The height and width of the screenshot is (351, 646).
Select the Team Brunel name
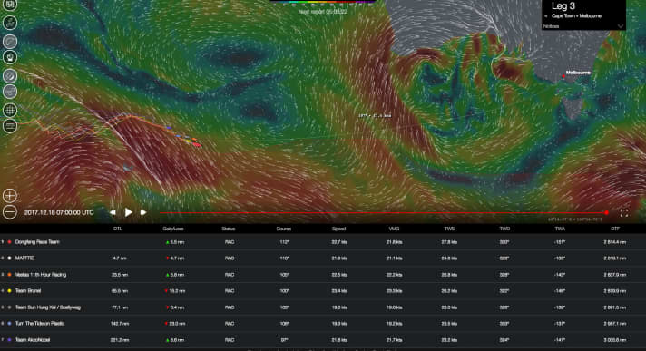(28, 291)
